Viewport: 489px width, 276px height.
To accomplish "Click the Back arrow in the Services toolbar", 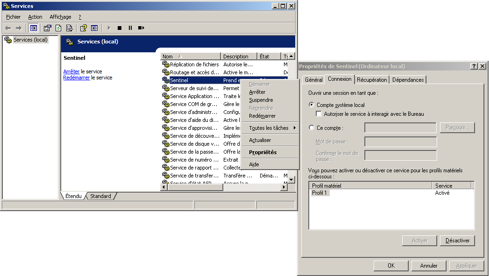I will click(8, 28).
